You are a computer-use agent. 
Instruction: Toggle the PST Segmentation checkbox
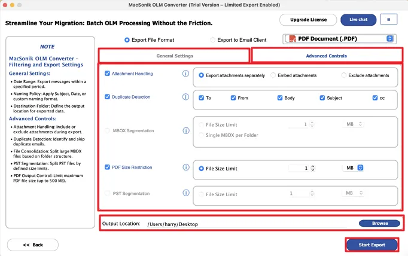click(107, 193)
